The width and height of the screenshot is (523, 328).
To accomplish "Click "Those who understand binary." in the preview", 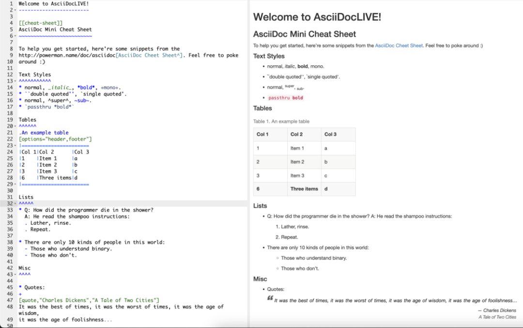I will pos(314,258).
